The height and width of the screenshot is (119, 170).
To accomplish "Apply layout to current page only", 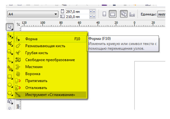I will [x=132, y=14].
